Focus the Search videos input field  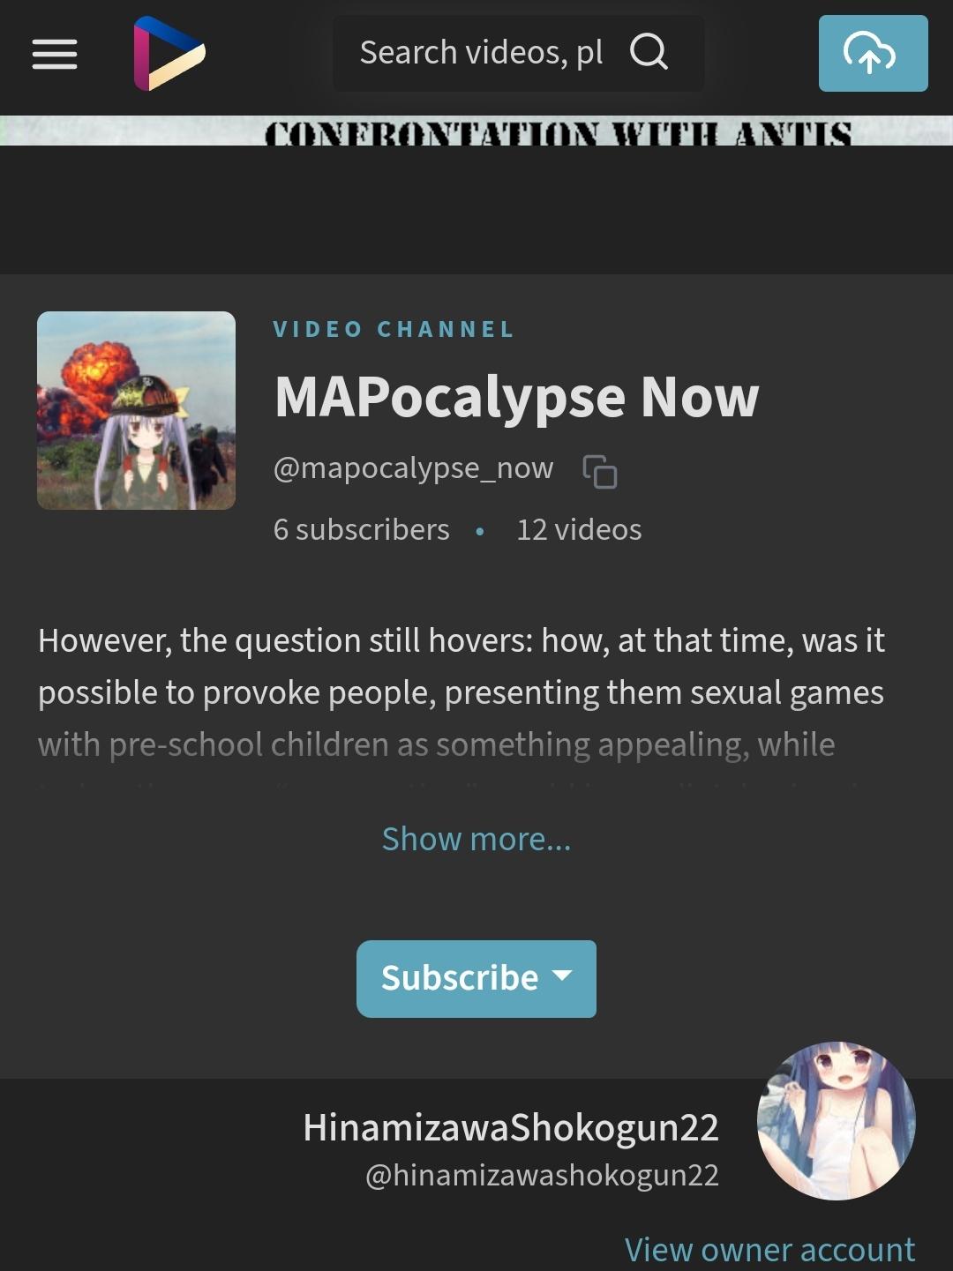click(481, 53)
